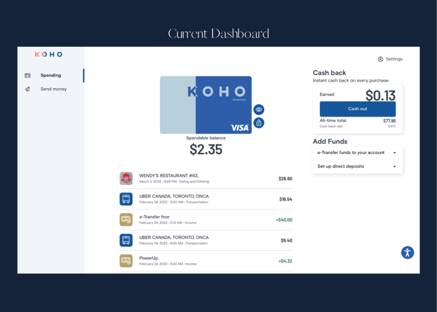
Task: Open the Settings link
Action: [x=394, y=59]
